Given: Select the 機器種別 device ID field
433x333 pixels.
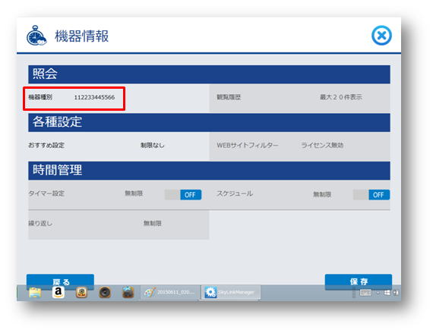Looking at the screenshot, I should (x=74, y=99).
